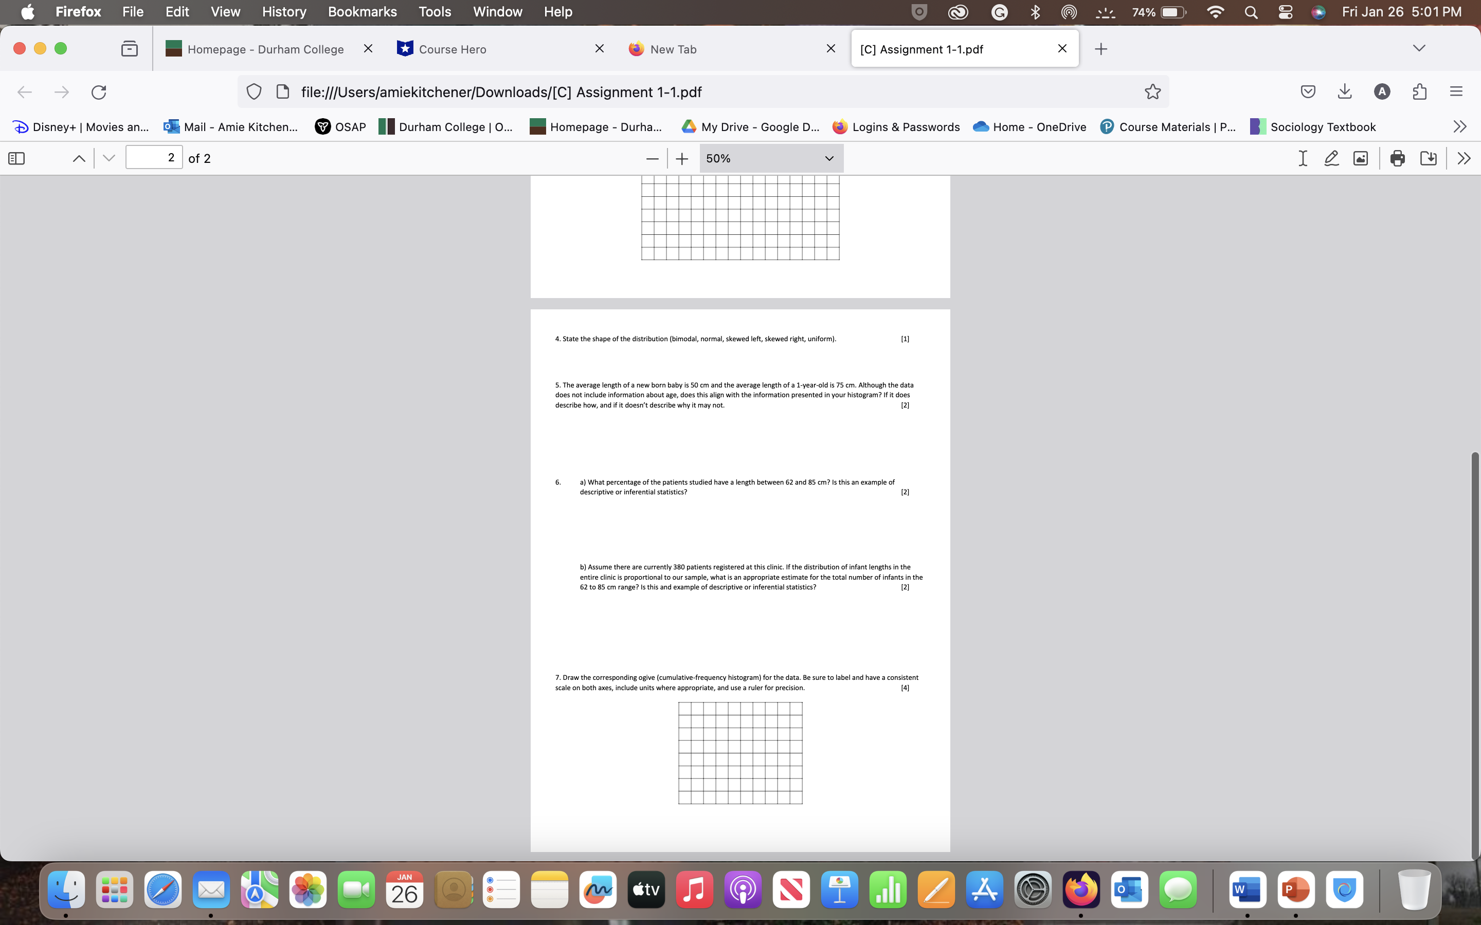Open Firefox application menu
The width and height of the screenshot is (1481, 925).
point(1456,92)
